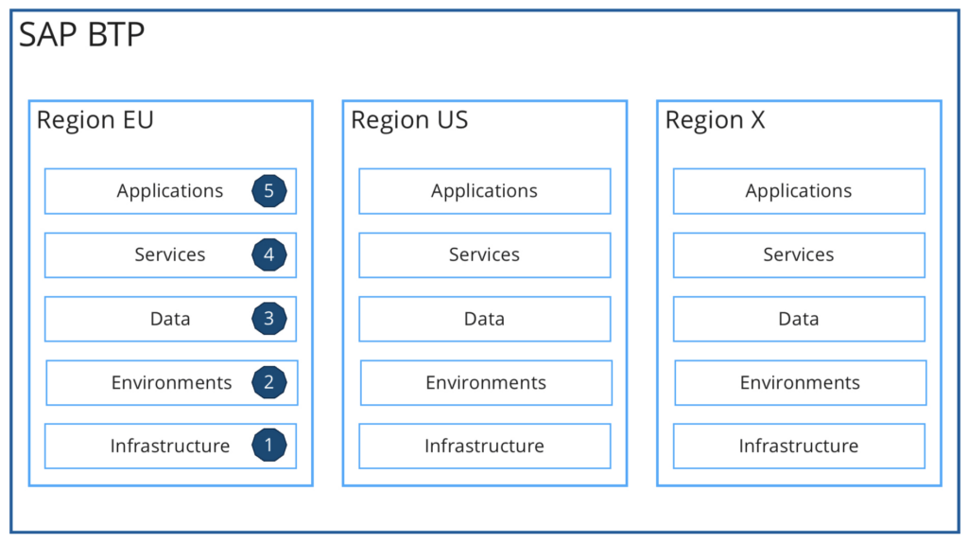The width and height of the screenshot is (968, 543).
Task: Click the Services box in Region X
Action: tap(798, 254)
